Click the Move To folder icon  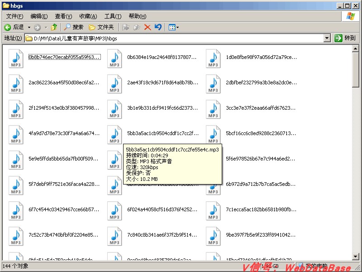[x=125, y=27]
